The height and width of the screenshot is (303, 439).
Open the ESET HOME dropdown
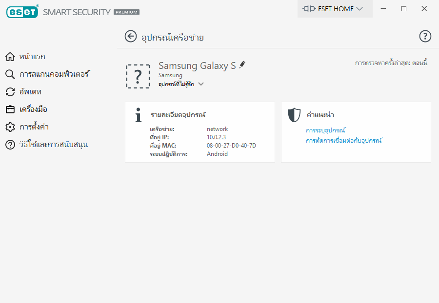[335, 9]
